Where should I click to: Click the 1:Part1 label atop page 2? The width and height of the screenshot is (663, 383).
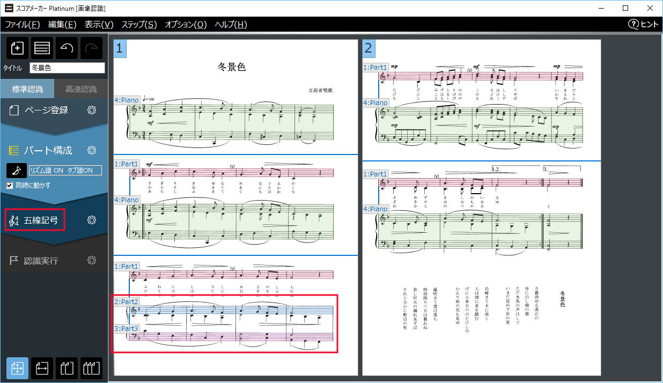(x=375, y=67)
